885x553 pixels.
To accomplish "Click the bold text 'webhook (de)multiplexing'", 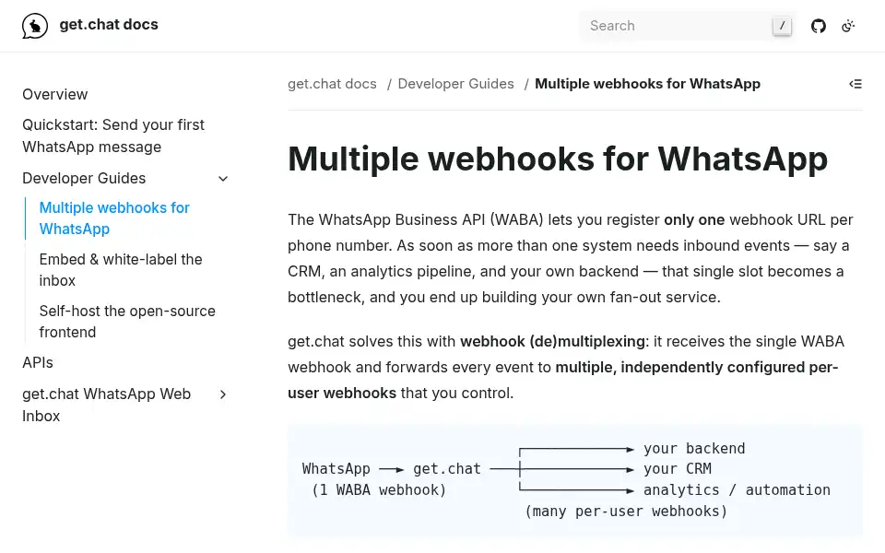I will tap(552, 341).
